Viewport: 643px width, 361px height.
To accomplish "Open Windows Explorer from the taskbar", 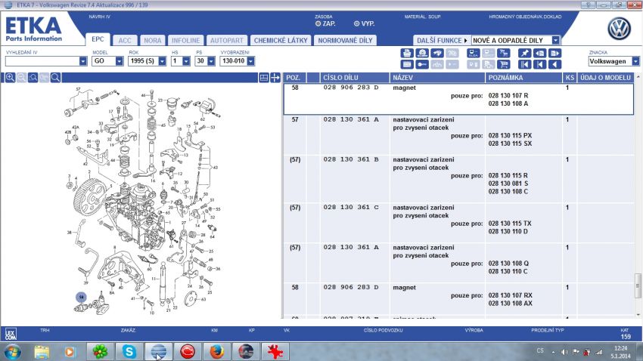I will (x=42, y=352).
